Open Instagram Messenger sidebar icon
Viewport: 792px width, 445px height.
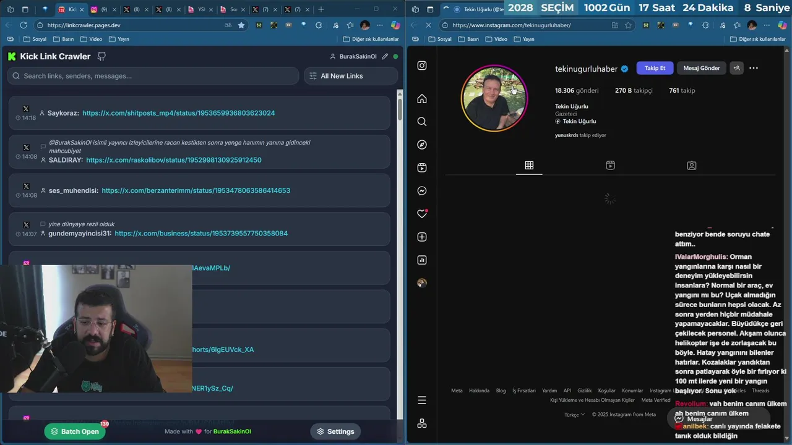pos(422,191)
